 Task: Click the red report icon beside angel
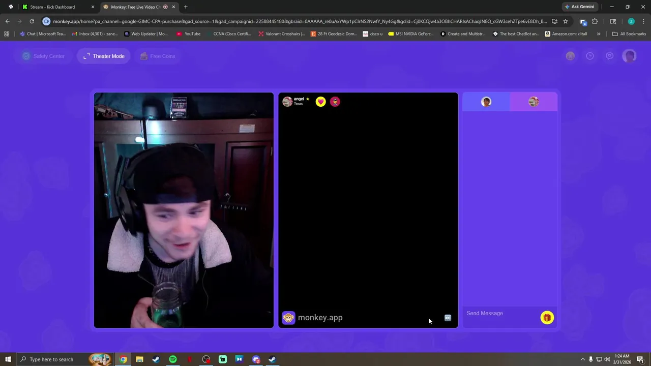(335, 102)
